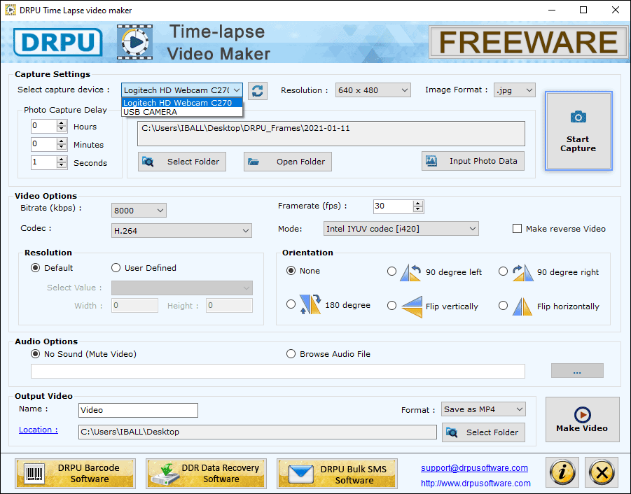Select the Flip vertically radio button
The width and height of the screenshot is (631, 494).
click(x=391, y=306)
